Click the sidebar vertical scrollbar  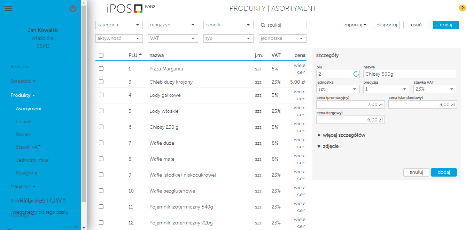tap(84, 104)
